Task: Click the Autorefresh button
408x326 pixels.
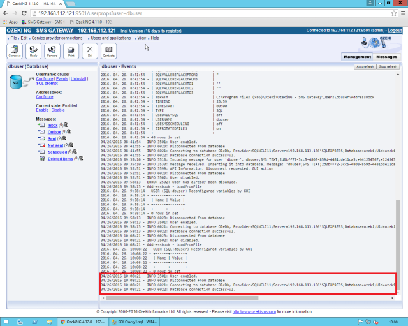Action: pyautogui.click(x=365, y=66)
